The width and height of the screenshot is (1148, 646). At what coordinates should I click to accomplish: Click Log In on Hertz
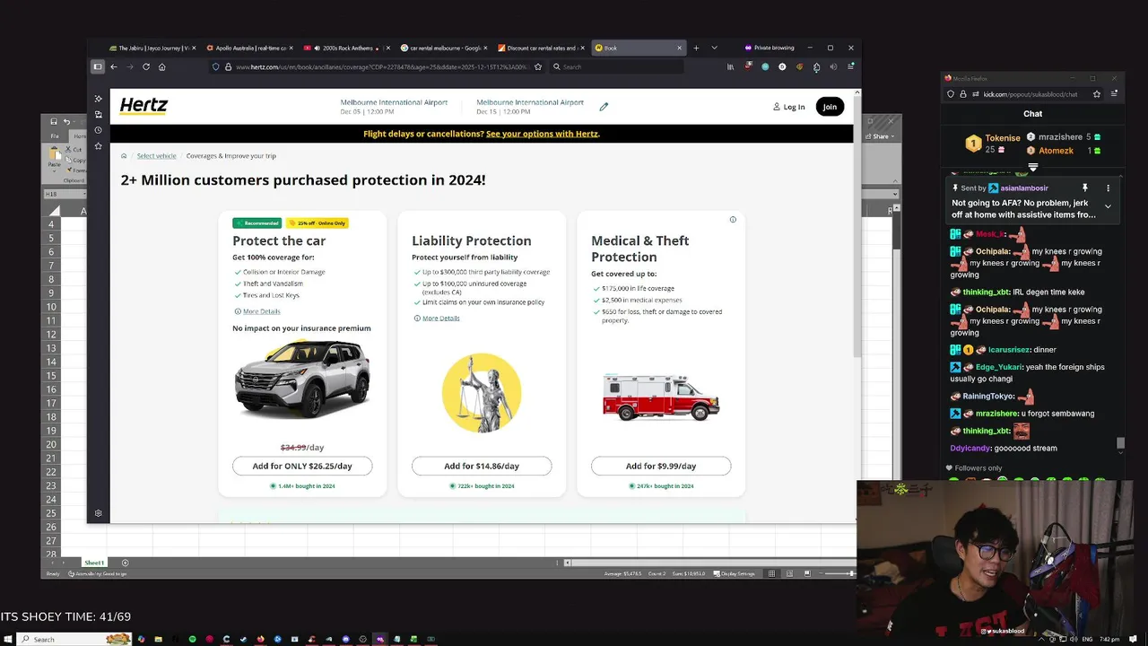coord(788,107)
